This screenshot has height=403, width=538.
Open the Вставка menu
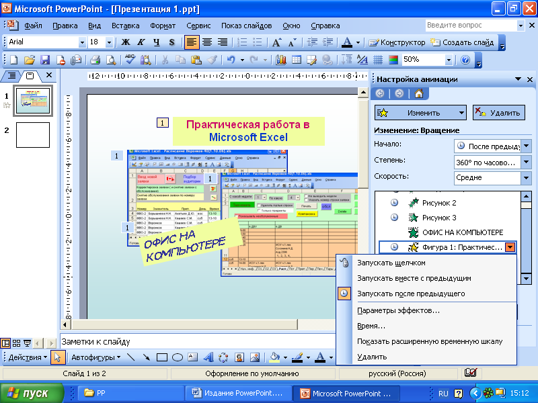click(x=125, y=26)
